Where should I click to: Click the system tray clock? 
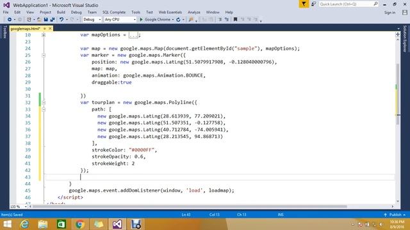coord(397,224)
